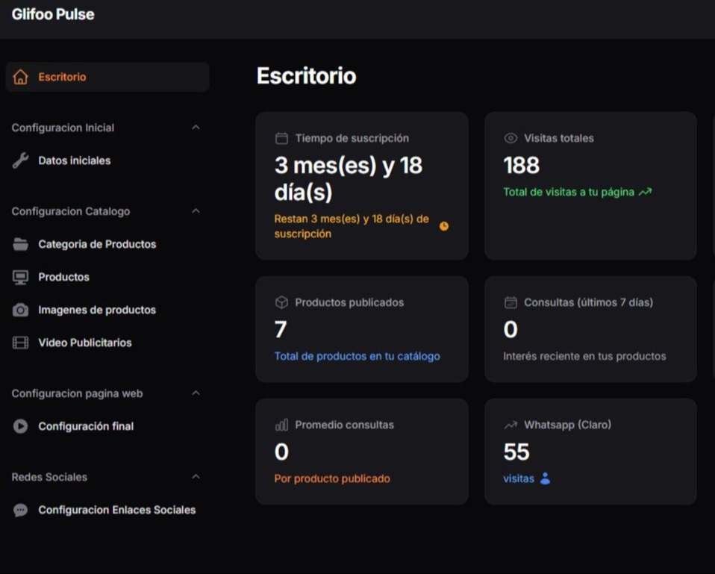Open Categoria de Productos via its folder icon
The image size is (715, 574).
coord(20,243)
